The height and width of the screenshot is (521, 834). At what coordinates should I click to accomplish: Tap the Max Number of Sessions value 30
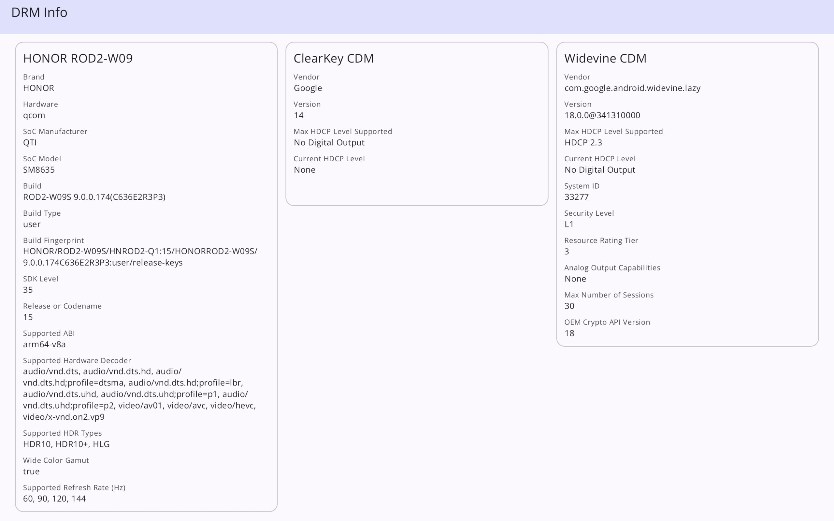(569, 306)
